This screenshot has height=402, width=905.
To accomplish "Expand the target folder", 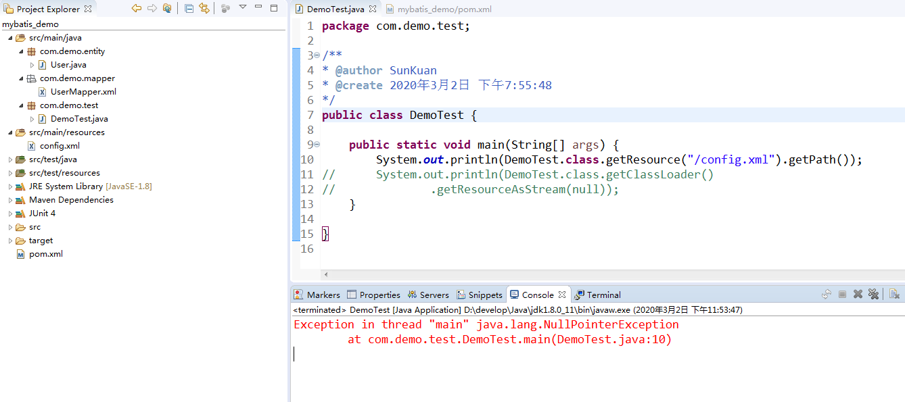I will click(x=10, y=241).
